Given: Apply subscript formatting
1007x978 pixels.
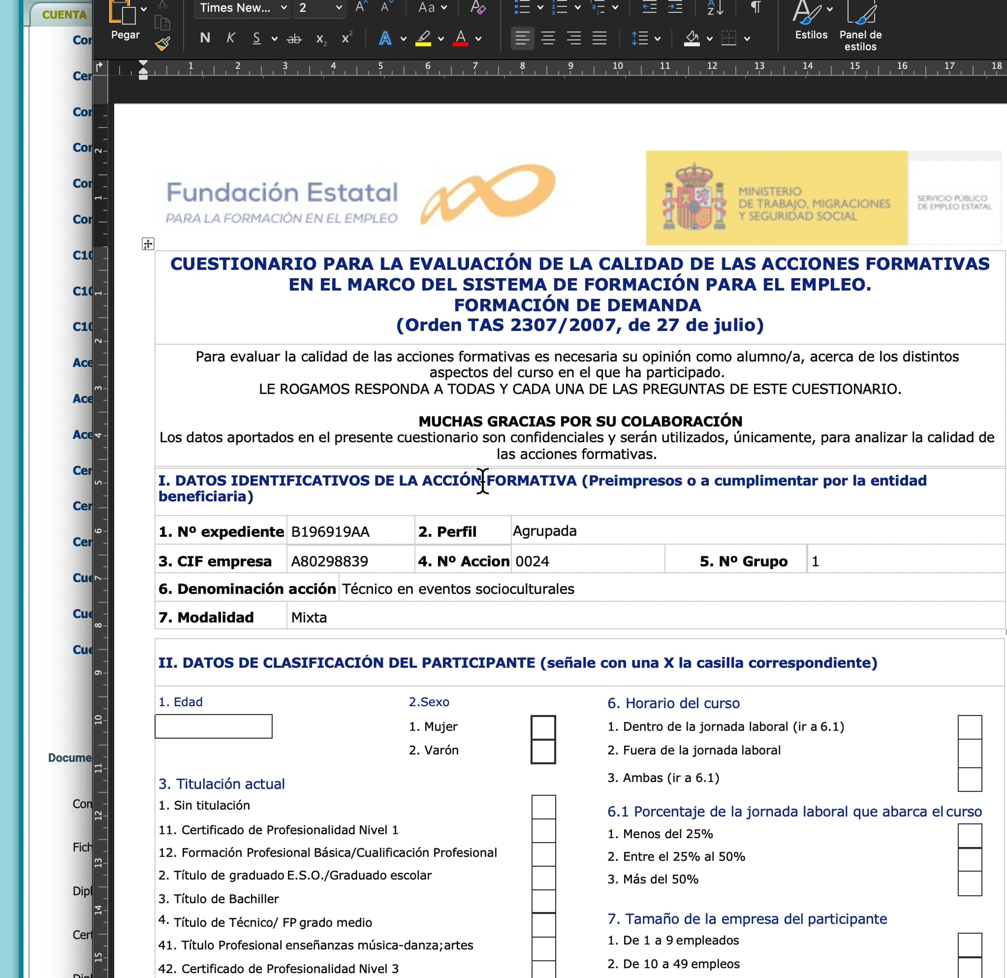Looking at the screenshot, I should click(321, 39).
